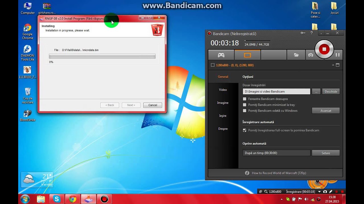Screen dimensions: 364x204
Task: Open the output folder icon in Bandicam
Action: (296, 55)
